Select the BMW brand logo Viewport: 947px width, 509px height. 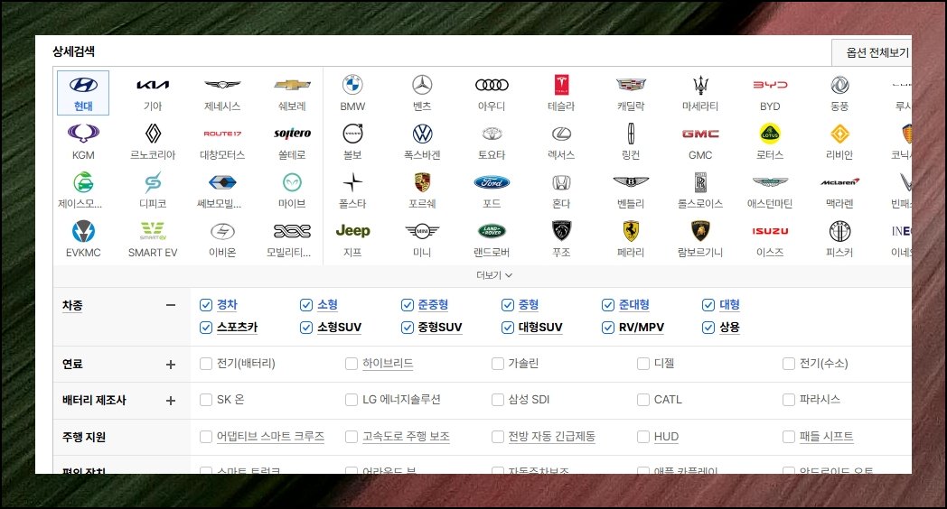click(x=352, y=85)
